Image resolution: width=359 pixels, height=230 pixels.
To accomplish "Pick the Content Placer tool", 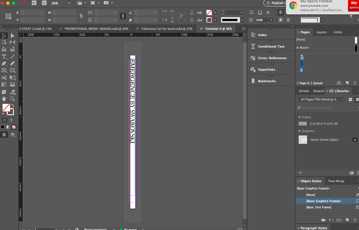I will pyautogui.click(x=12, y=49).
